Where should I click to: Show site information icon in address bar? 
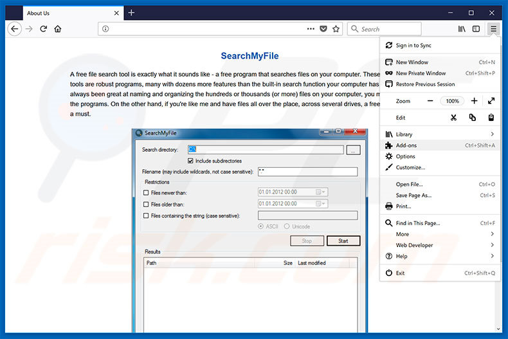(x=105, y=29)
